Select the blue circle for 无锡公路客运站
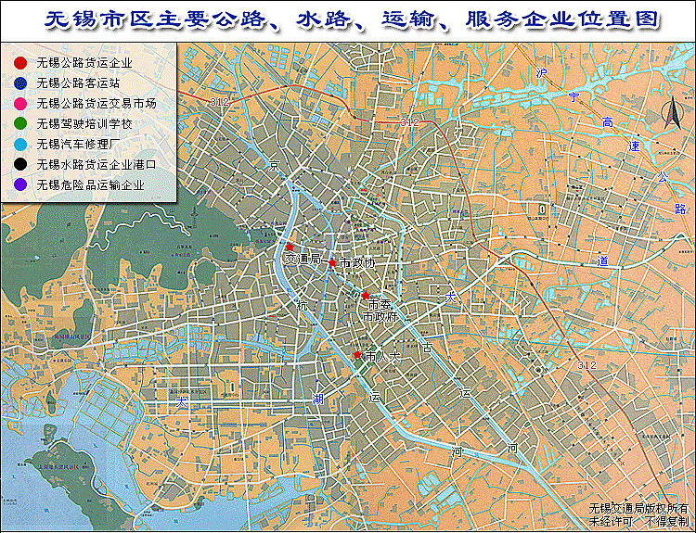This screenshot has width=696, height=533. tap(20, 83)
